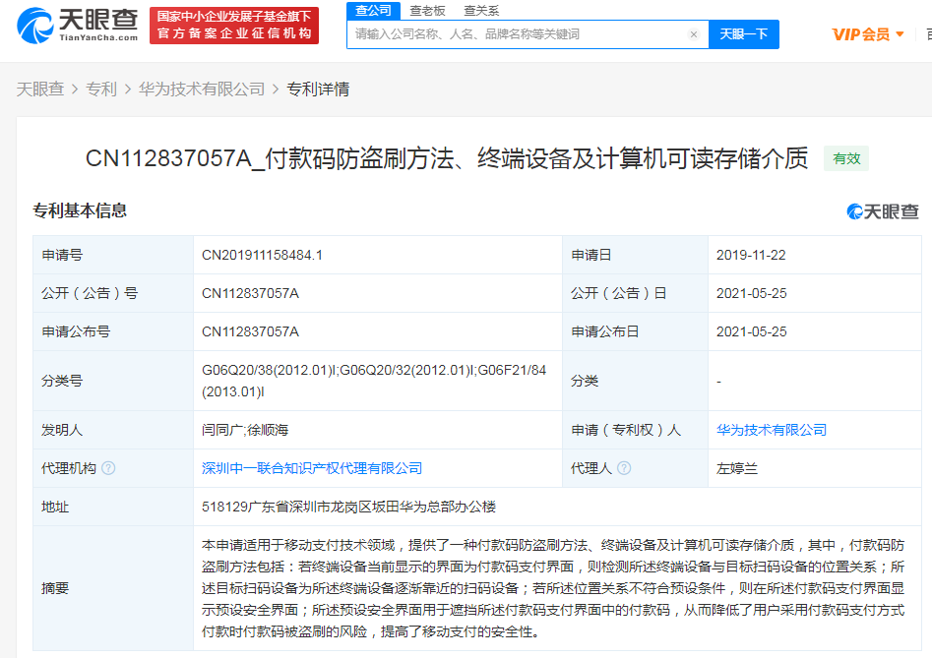Switch to the 查公司 search tab

pyautogui.click(x=374, y=11)
